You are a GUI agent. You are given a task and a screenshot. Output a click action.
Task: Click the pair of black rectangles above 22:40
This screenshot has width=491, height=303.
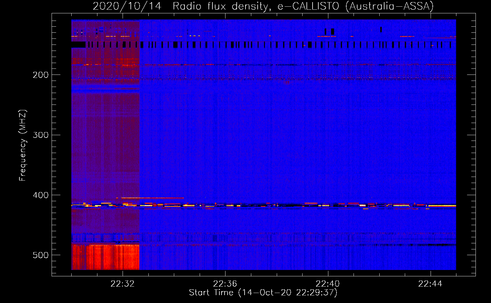pyautogui.click(x=329, y=32)
